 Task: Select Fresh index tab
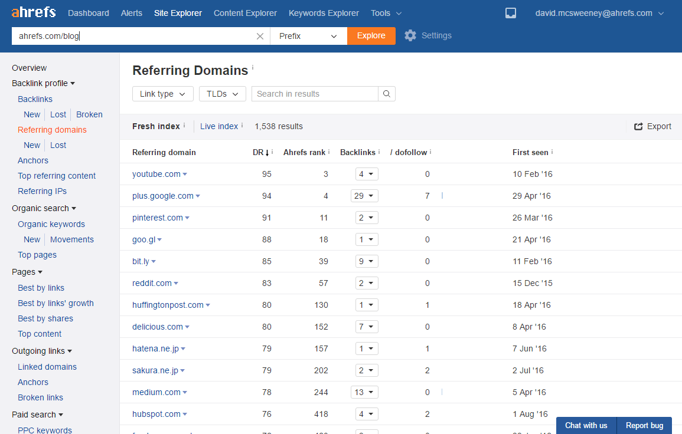156,126
